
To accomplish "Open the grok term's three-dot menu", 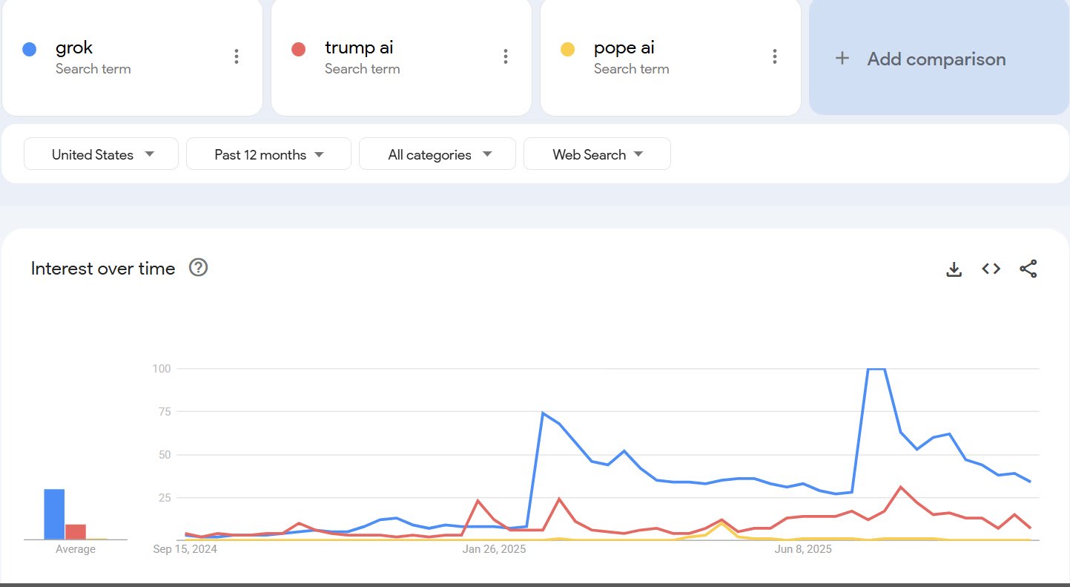I will (236, 56).
